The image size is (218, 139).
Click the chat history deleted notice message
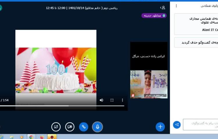(196, 42)
